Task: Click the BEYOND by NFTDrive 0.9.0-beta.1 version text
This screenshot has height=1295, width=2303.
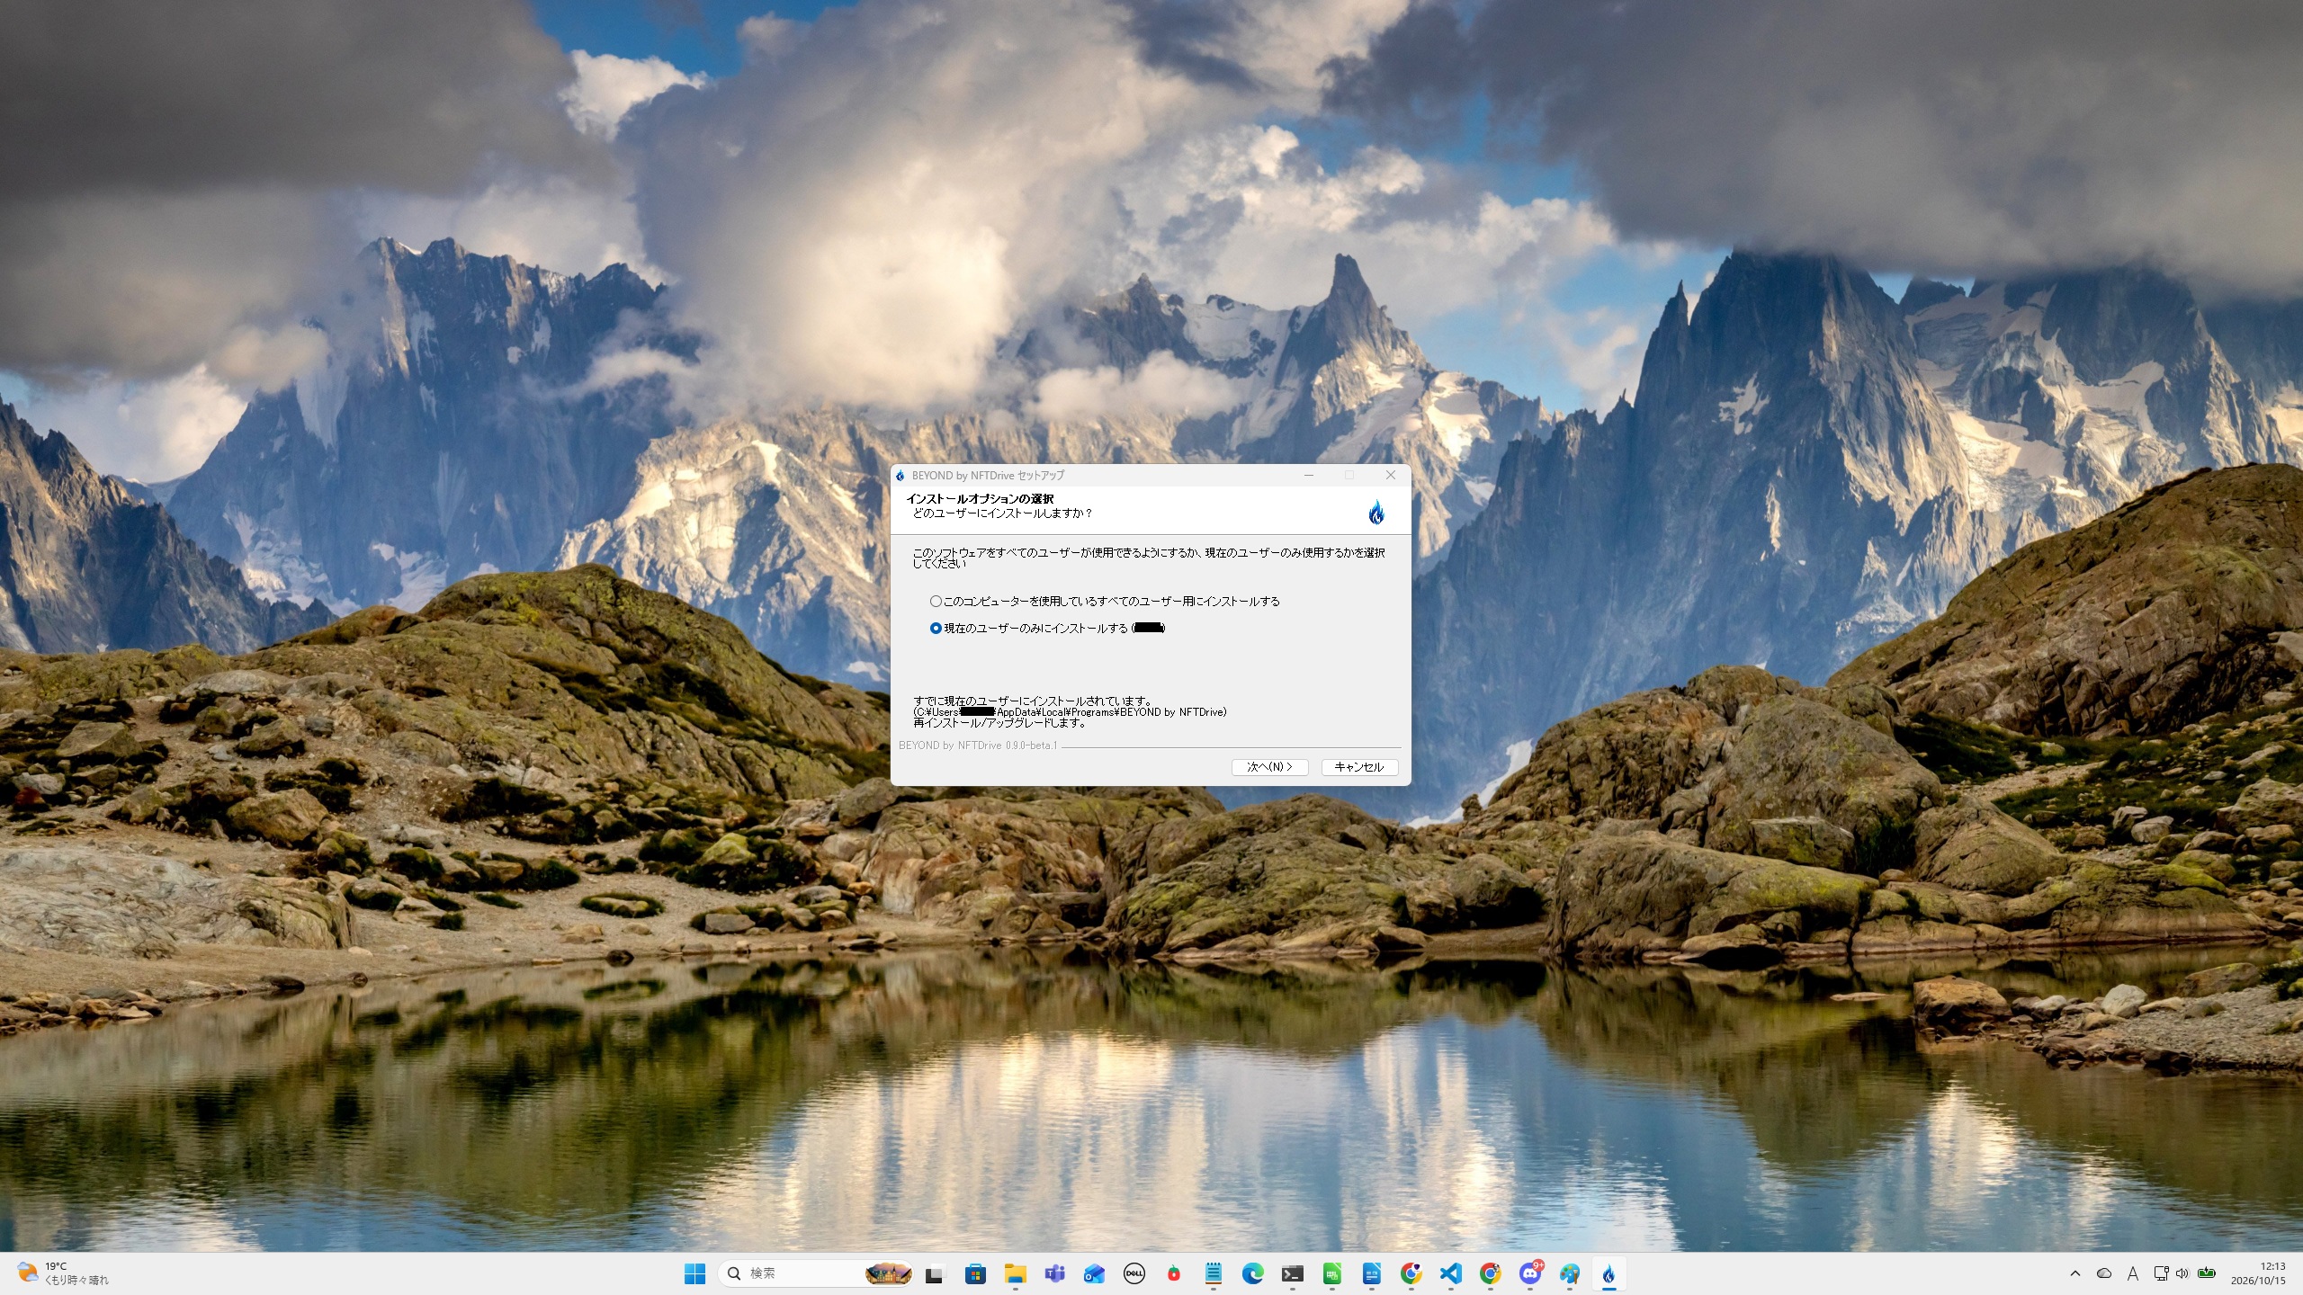Action: [x=978, y=746]
